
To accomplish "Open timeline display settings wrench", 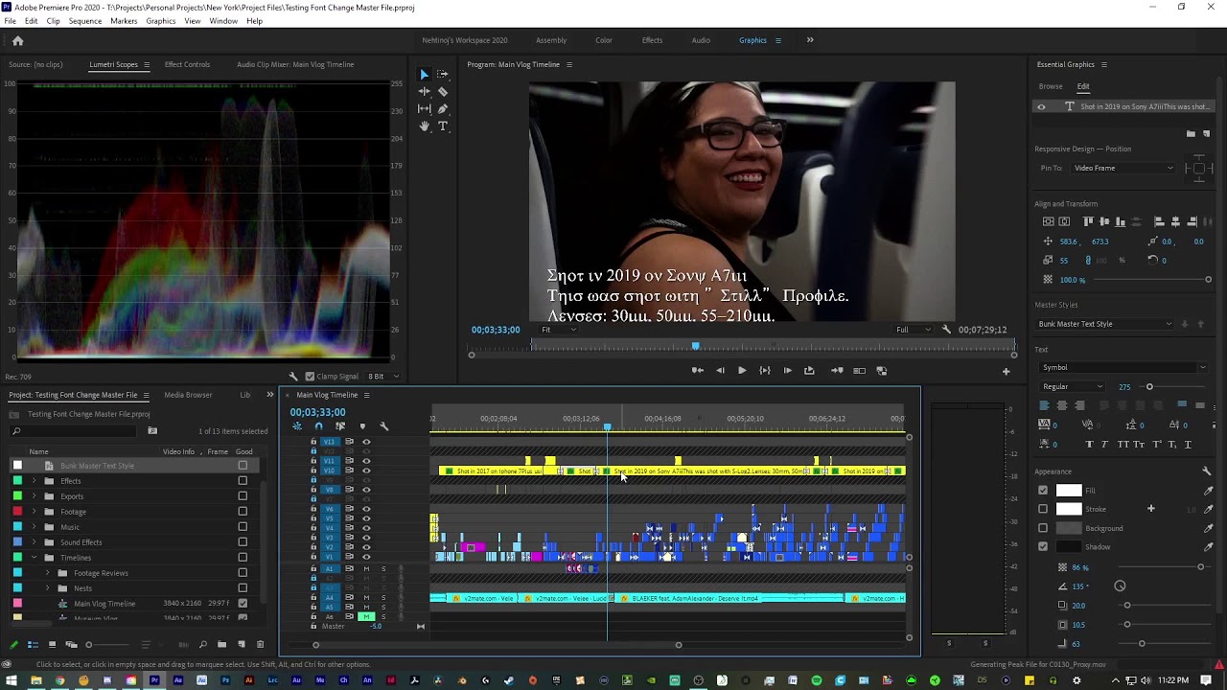I will tap(383, 426).
